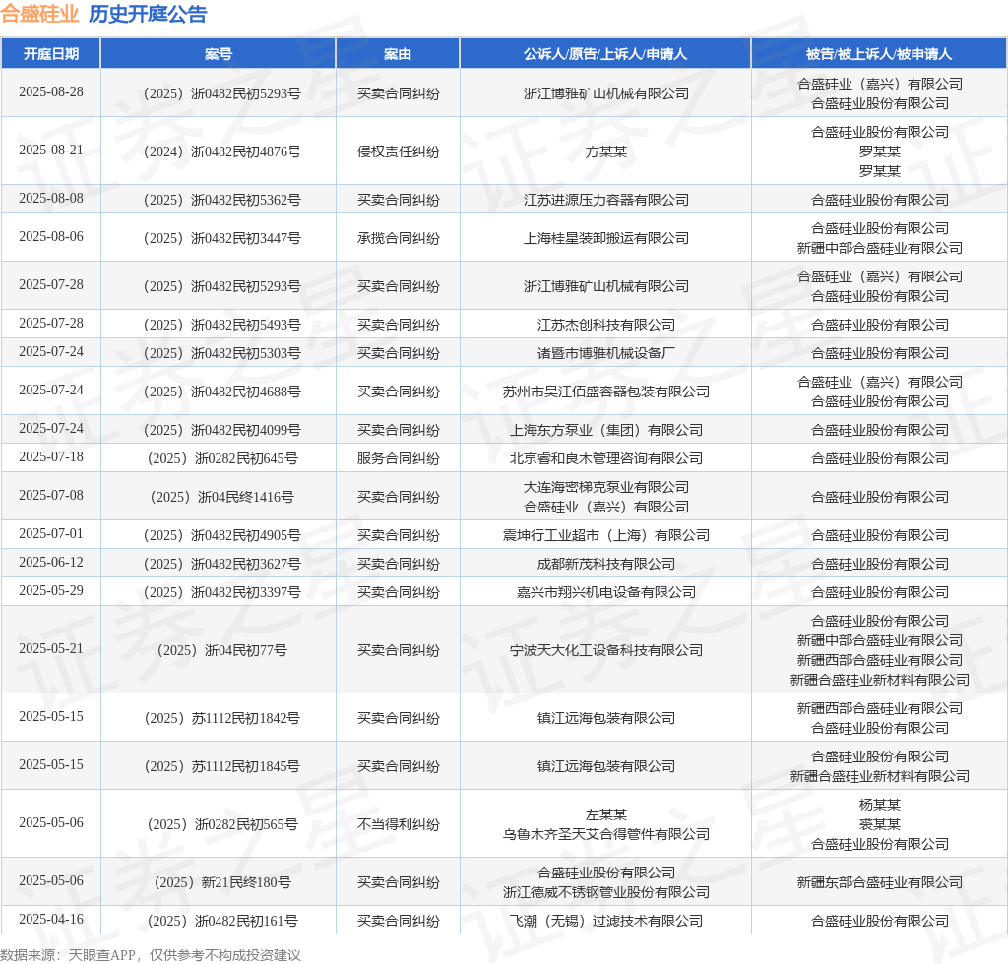Select case number 浙0482民初5362号
Image resolution: width=1008 pixels, height=964 pixels.
221,200
